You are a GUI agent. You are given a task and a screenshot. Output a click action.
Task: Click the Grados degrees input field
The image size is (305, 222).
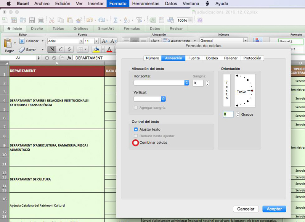[228, 114]
